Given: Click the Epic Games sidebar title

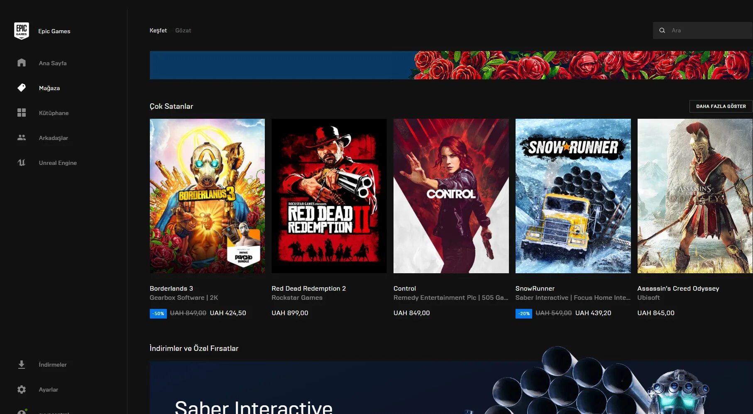Looking at the screenshot, I should tap(54, 31).
